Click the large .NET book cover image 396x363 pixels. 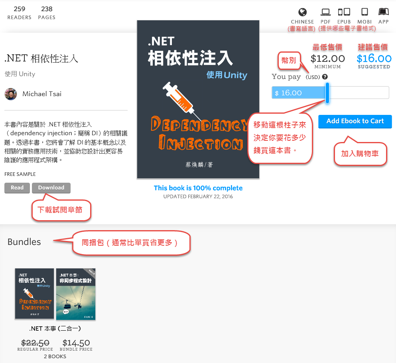click(x=198, y=99)
